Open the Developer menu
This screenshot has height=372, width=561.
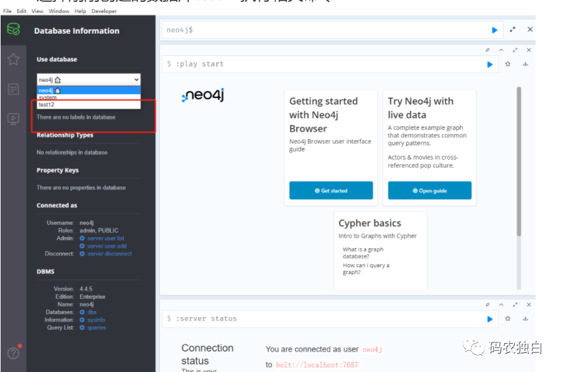pyautogui.click(x=104, y=11)
